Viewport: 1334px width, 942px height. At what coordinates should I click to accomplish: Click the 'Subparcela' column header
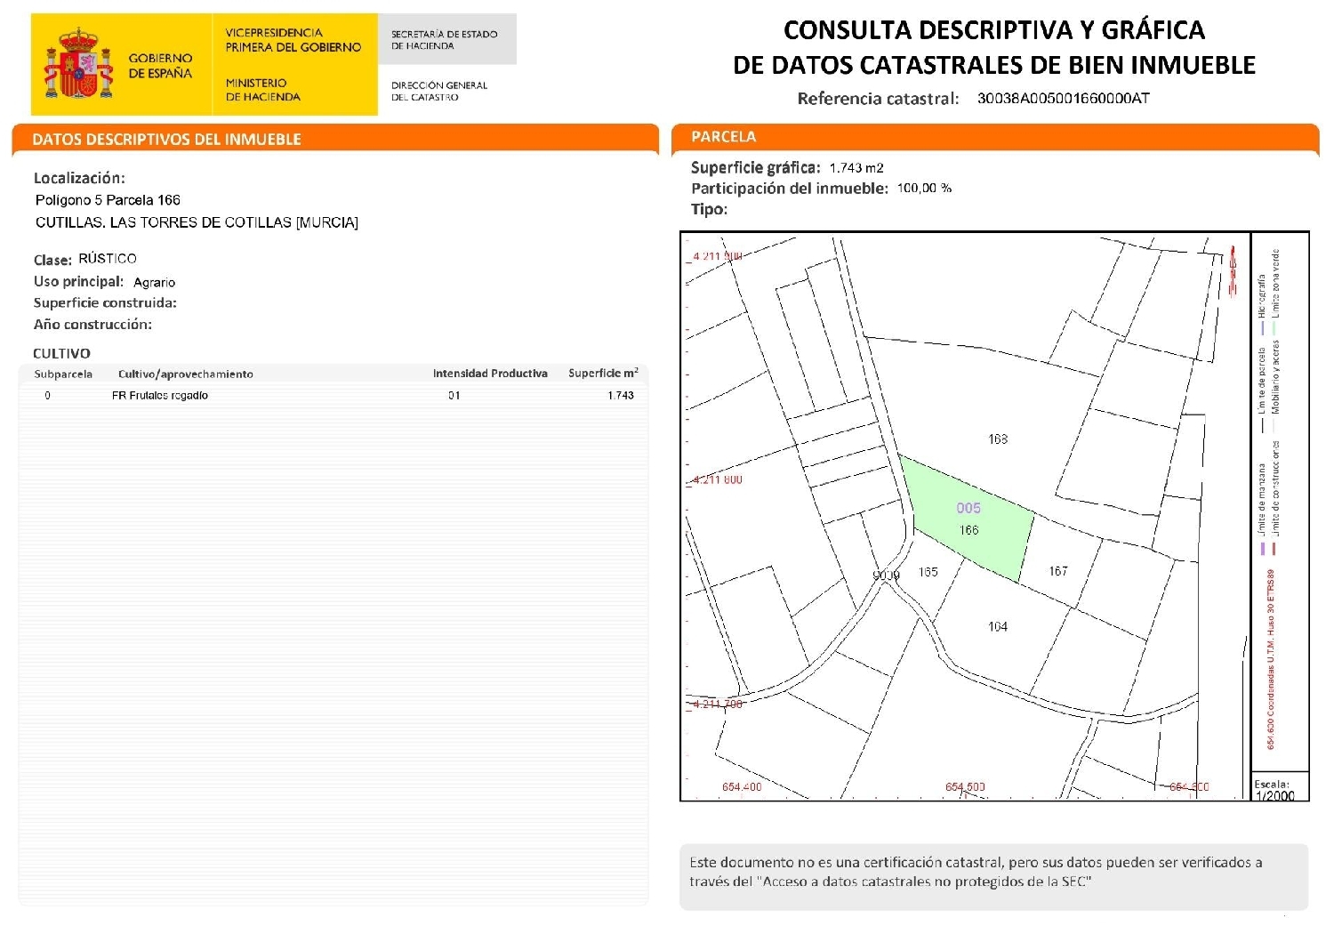tap(63, 374)
